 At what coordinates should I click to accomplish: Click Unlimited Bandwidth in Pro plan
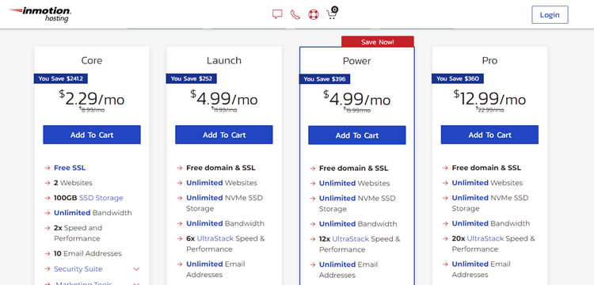(491, 223)
